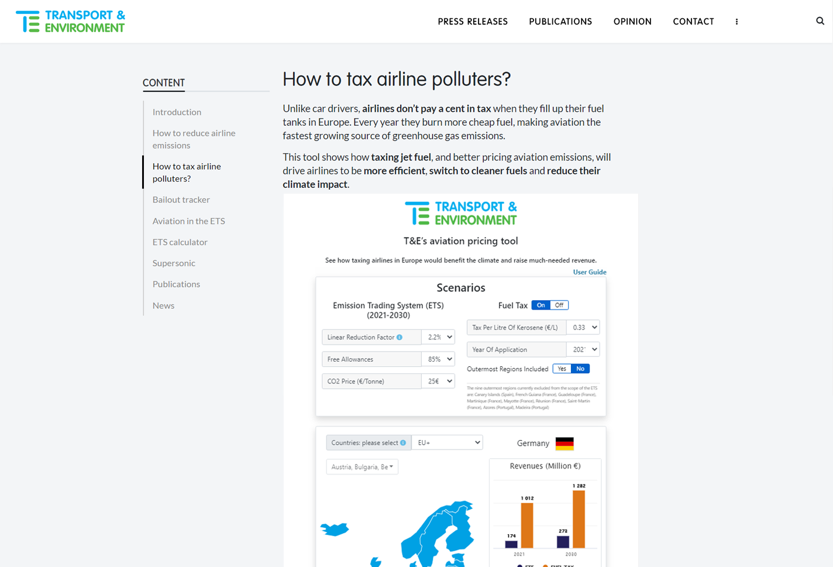
Task: Open Opinion menu item
Action: (x=632, y=22)
